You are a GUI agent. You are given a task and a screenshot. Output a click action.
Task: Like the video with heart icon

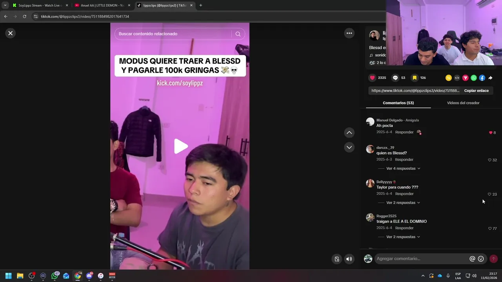point(372,78)
